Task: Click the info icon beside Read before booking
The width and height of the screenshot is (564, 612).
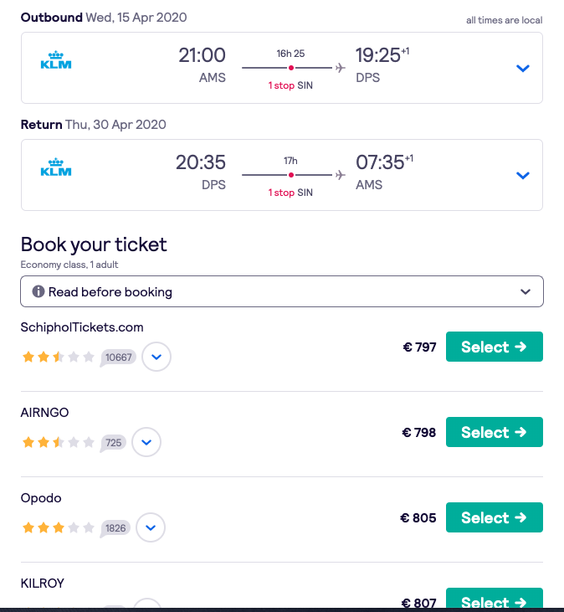Action: click(x=38, y=291)
